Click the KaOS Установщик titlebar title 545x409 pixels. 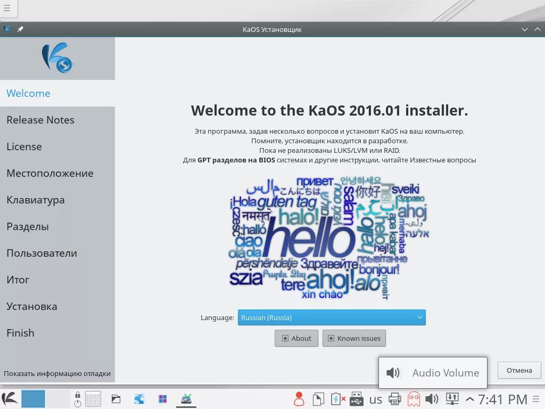click(272, 30)
